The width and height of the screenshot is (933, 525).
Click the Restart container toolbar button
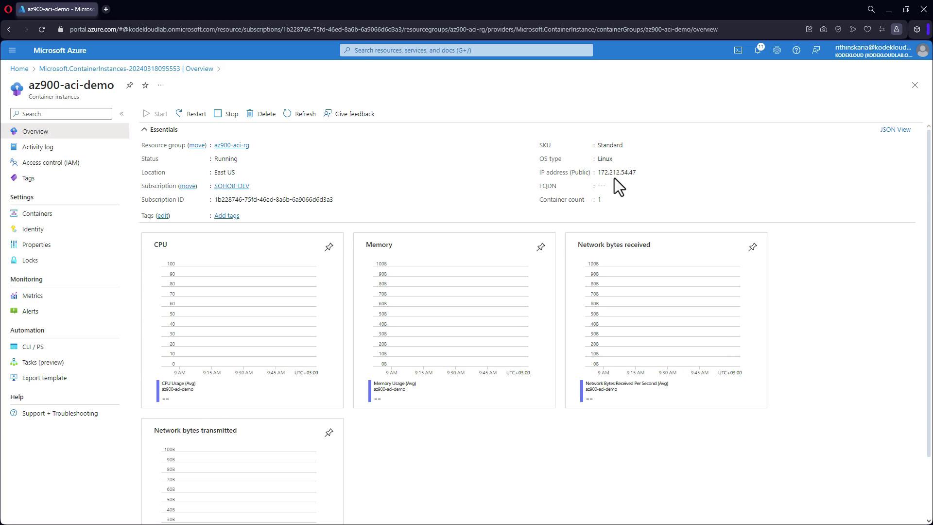[190, 114]
